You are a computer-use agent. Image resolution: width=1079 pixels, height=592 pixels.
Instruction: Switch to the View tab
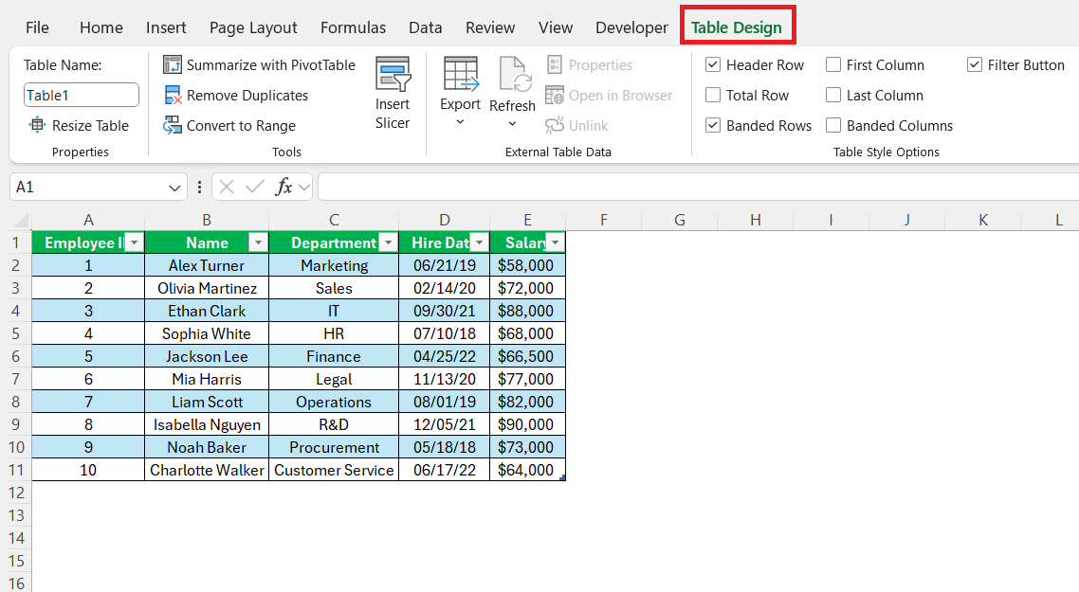coord(556,27)
